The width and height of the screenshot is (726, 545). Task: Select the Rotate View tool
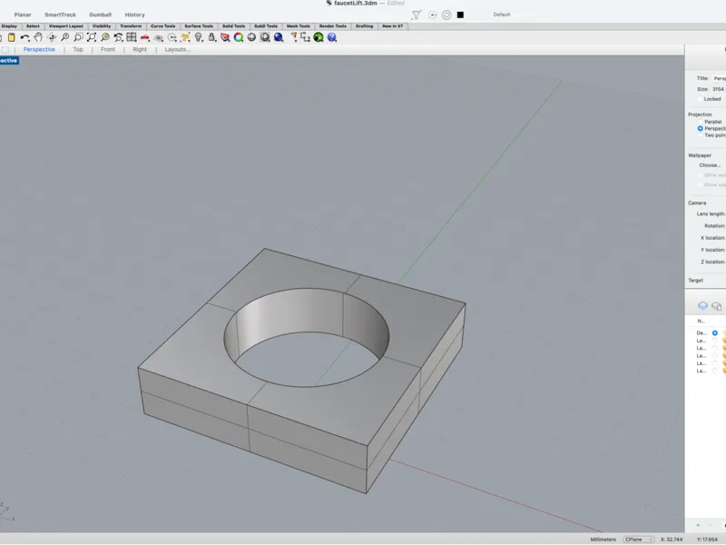tap(52, 37)
